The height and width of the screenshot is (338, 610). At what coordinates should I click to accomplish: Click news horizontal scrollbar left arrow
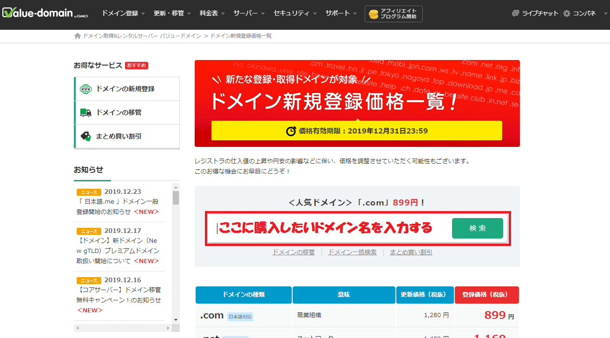click(78, 328)
